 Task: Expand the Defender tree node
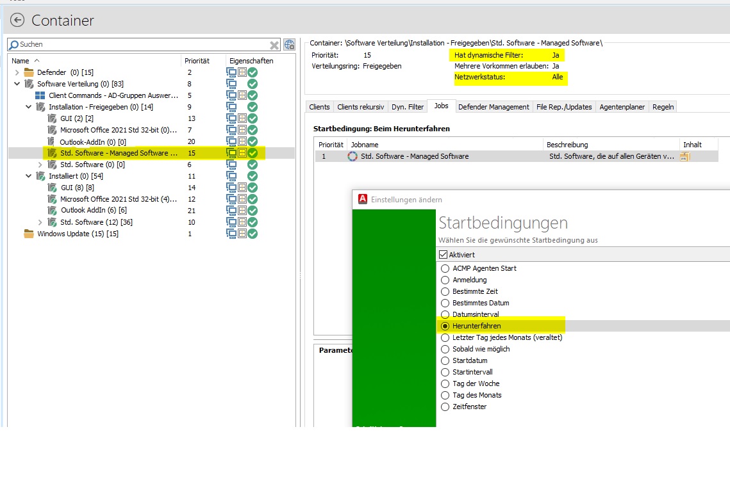coord(17,72)
